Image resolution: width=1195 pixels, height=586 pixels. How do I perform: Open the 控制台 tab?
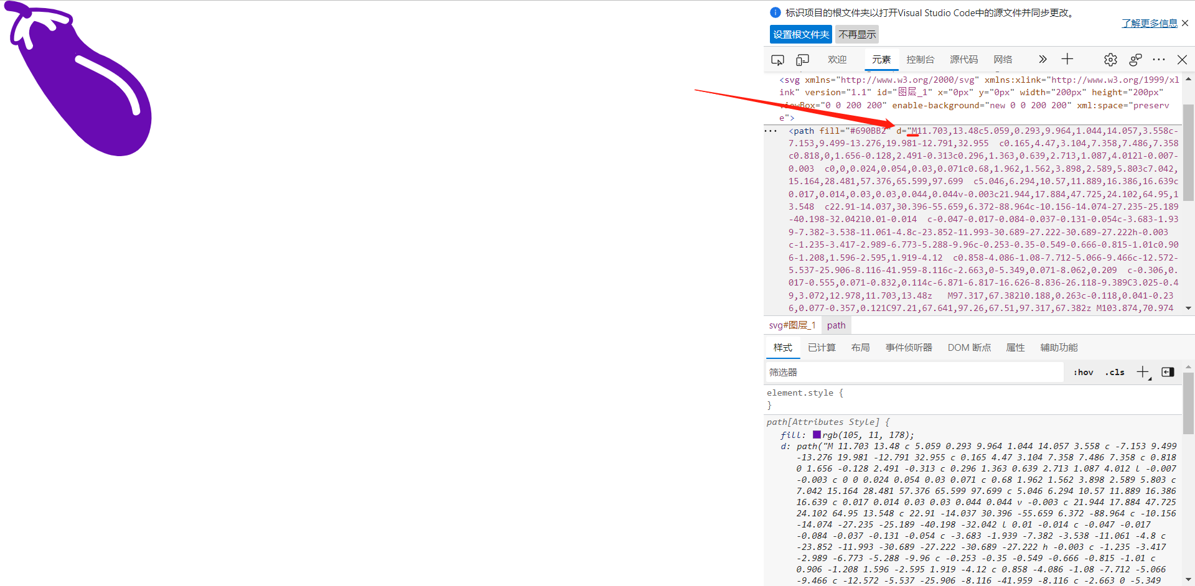tap(921, 60)
